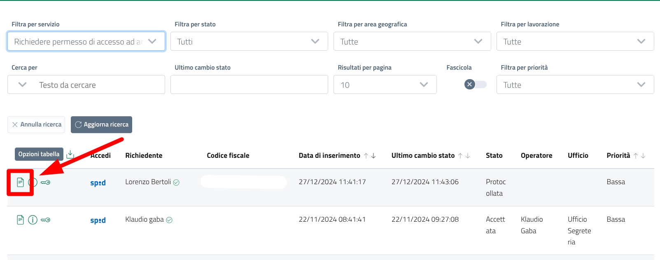Toggle the Fascicola switch
Screen dimensions: 660x260
coord(475,84)
